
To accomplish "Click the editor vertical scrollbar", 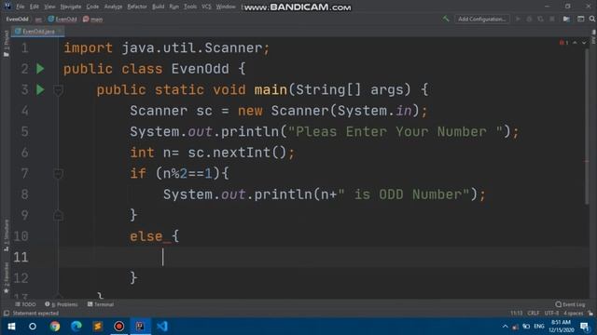I will pyautogui.click(x=587, y=126).
